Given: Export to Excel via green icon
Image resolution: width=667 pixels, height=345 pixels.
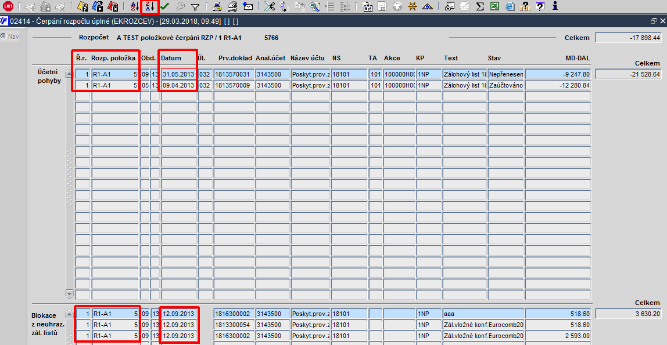Looking at the screenshot, I should pyautogui.click(x=494, y=6).
